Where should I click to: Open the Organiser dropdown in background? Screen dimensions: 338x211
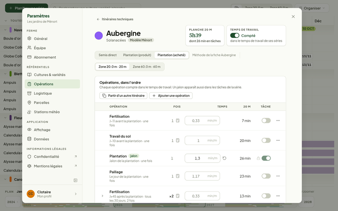[x=312, y=8]
